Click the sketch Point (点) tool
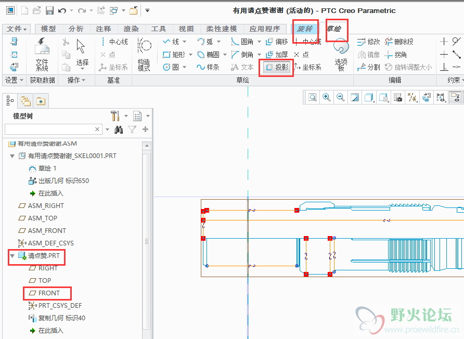This screenshot has width=464, height=339. click(302, 55)
